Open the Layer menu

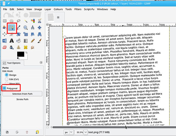pos(48,9)
